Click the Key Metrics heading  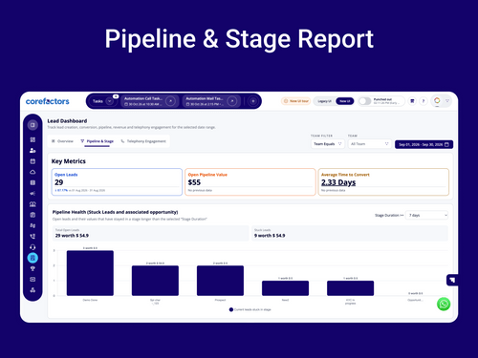[x=69, y=161]
